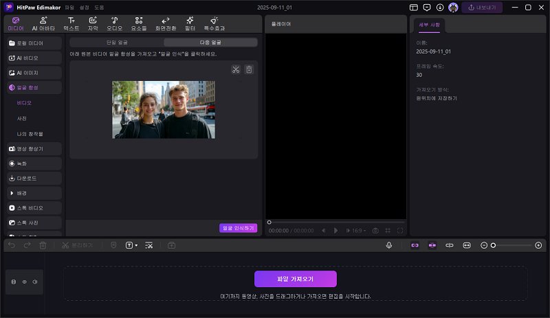The height and width of the screenshot is (318, 550).
Task: Open the feedback message icon in title bar
Action: coord(427,8)
